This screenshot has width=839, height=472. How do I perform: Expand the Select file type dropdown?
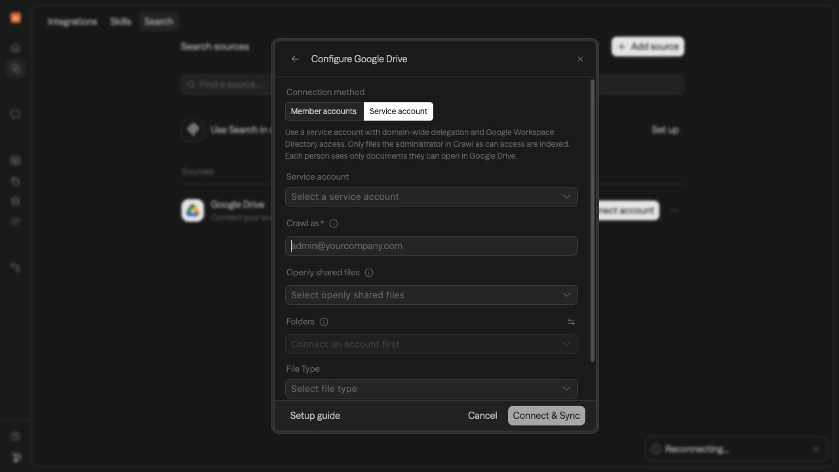431,389
